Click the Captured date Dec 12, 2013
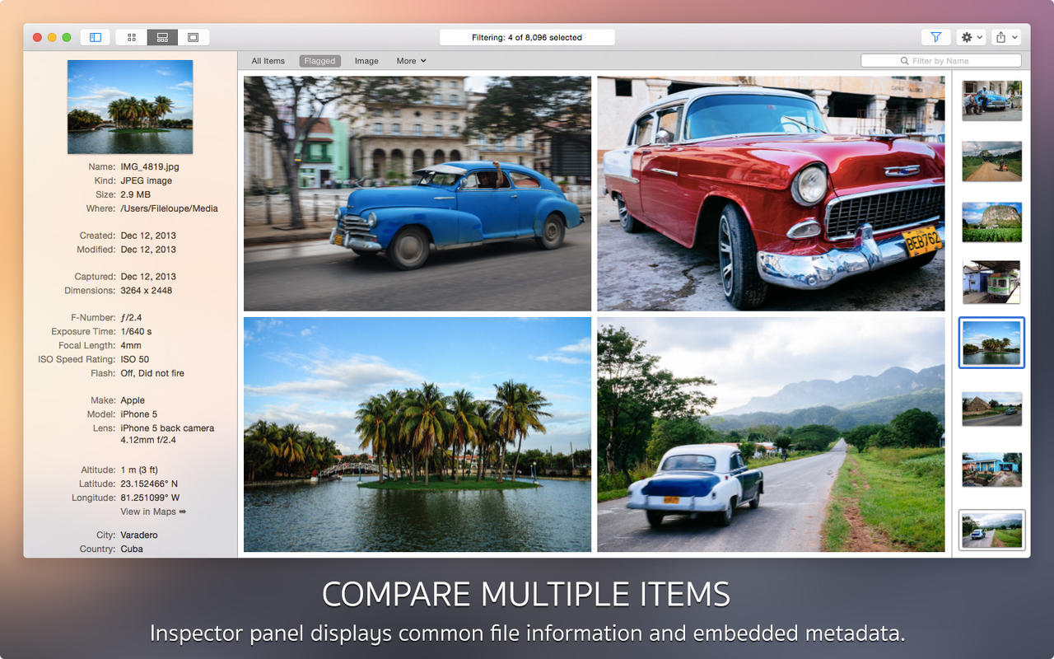This screenshot has height=659, width=1054. pyautogui.click(x=148, y=277)
